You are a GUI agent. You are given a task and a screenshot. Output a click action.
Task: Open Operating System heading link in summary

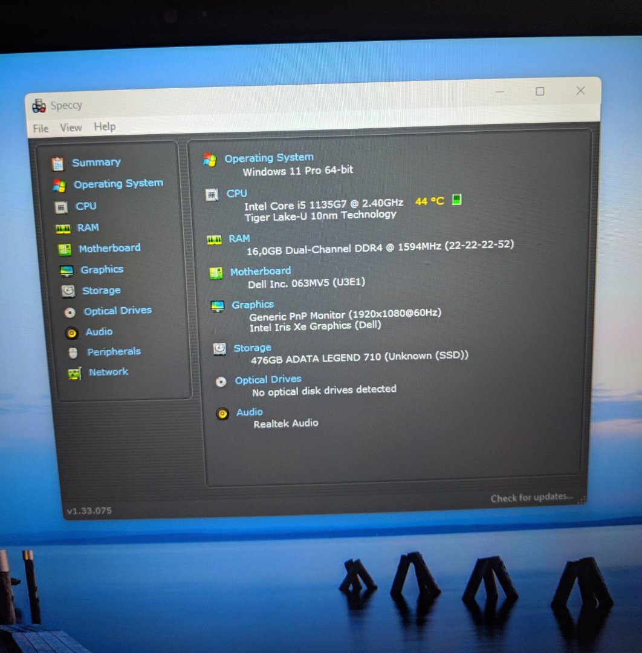(269, 158)
